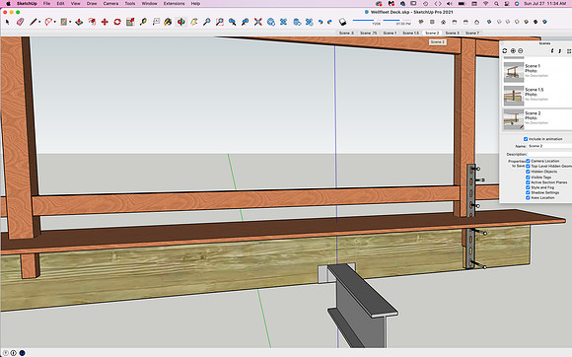This screenshot has height=357, width=572.
Task: Toggle Active Section Planes checkbox
Action: (x=528, y=182)
